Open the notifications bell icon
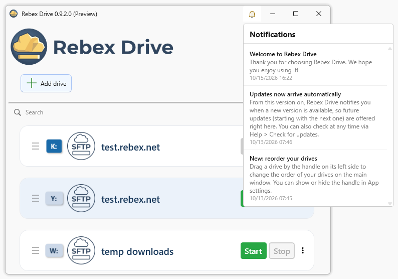Viewport: 398px width, 279px height. coord(252,14)
